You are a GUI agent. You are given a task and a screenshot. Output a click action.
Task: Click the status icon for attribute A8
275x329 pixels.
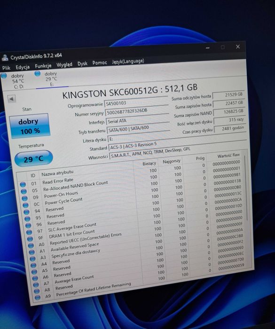pos(37,291)
